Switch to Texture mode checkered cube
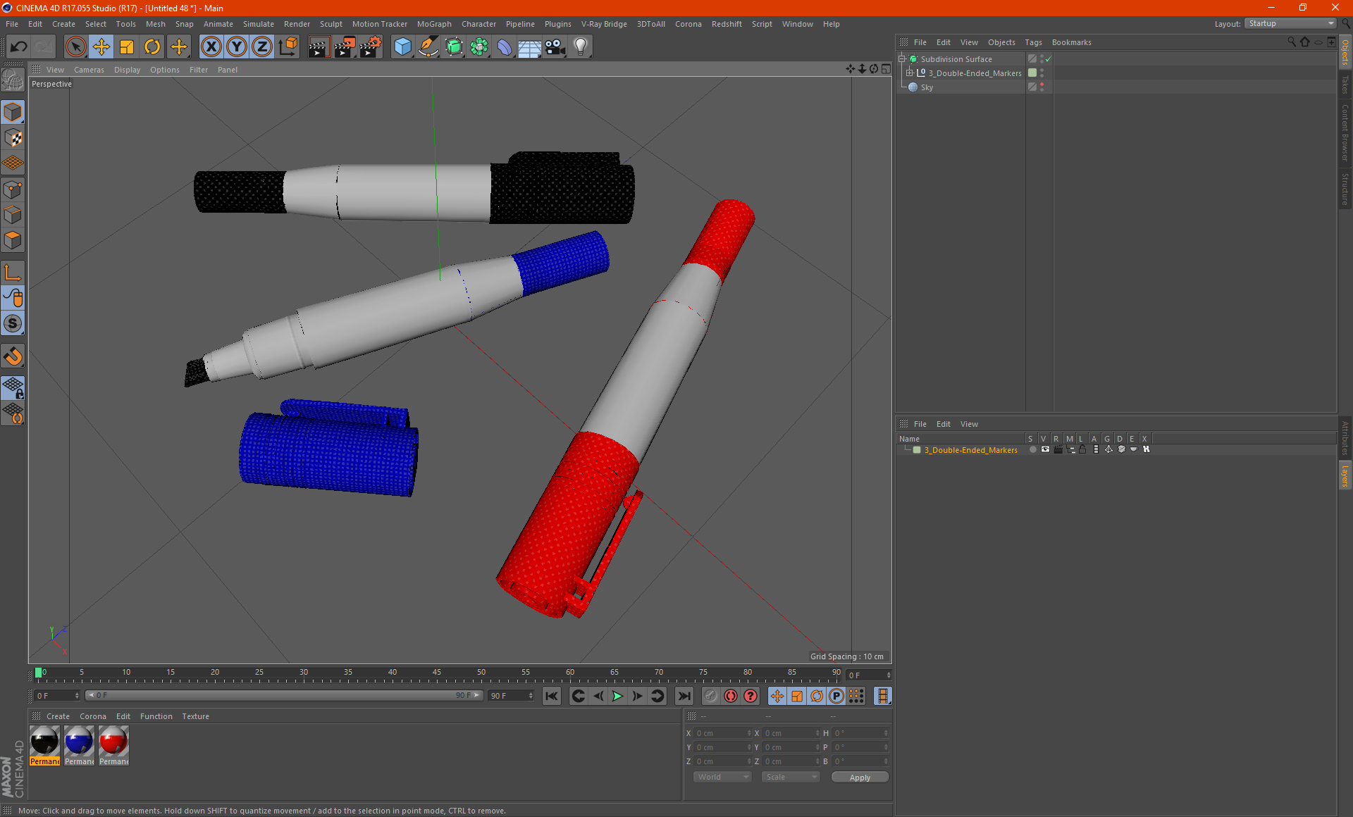This screenshot has width=1353, height=817. (x=13, y=138)
